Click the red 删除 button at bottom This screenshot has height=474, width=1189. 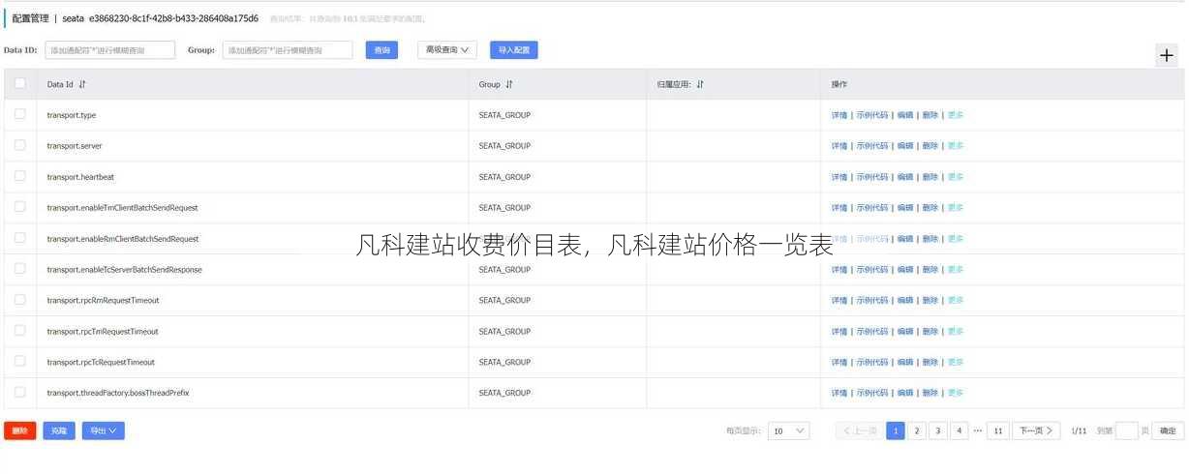(20, 431)
